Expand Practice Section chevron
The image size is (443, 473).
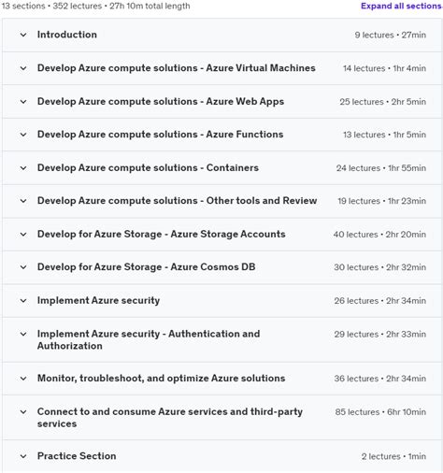pyautogui.click(x=23, y=456)
